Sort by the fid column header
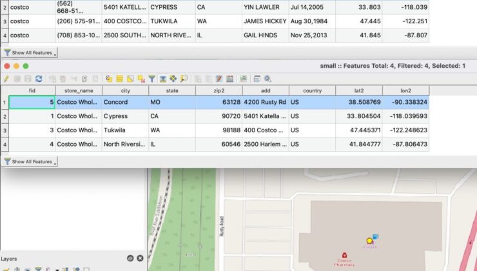Image resolution: width=477 pixels, height=271 pixels. click(x=32, y=90)
